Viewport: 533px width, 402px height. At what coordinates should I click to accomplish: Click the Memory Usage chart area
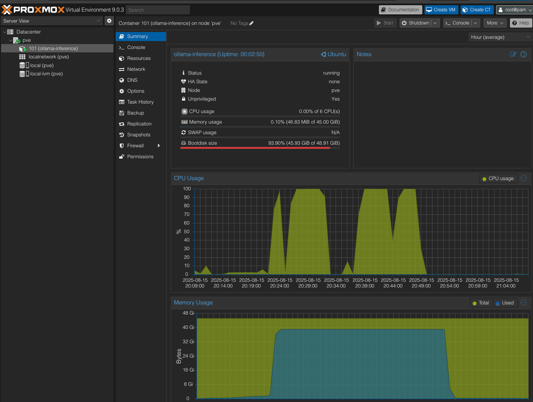pos(362,356)
